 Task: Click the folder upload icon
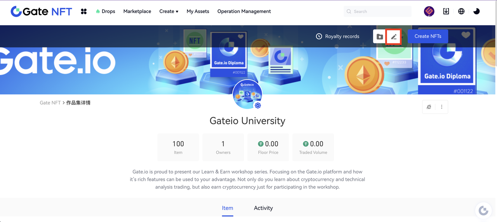point(380,36)
